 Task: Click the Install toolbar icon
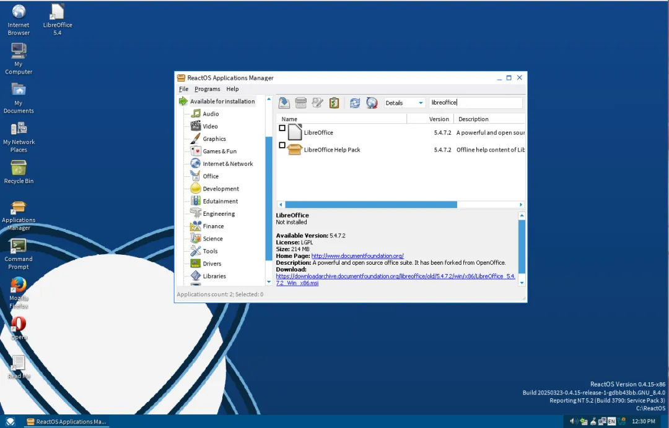coord(284,103)
